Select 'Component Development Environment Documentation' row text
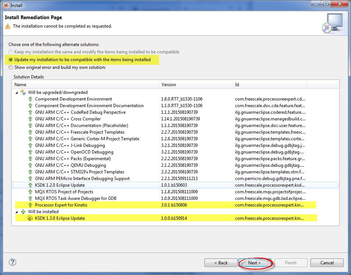 [x=89, y=106]
